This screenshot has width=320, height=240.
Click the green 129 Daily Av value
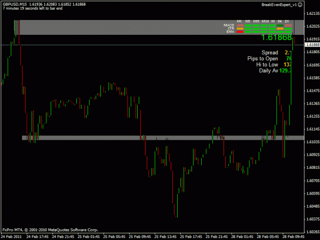(x=285, y=71)
